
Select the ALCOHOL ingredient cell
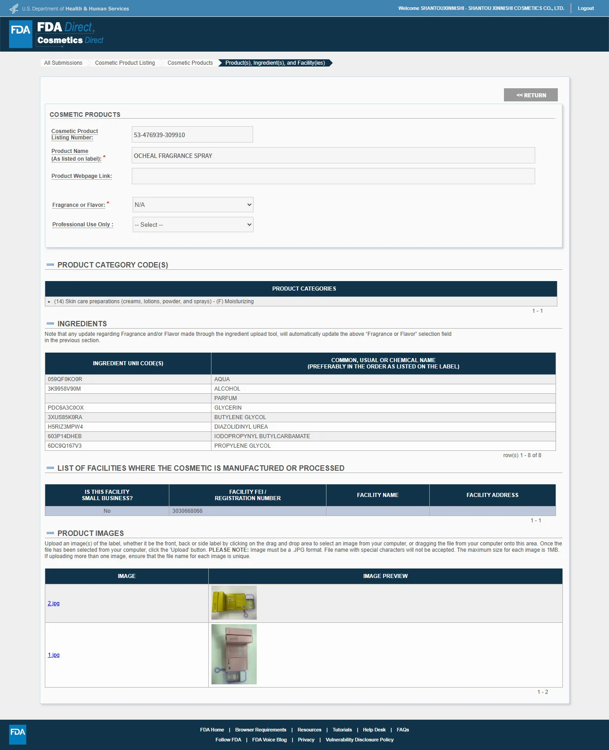coord(384,389)
